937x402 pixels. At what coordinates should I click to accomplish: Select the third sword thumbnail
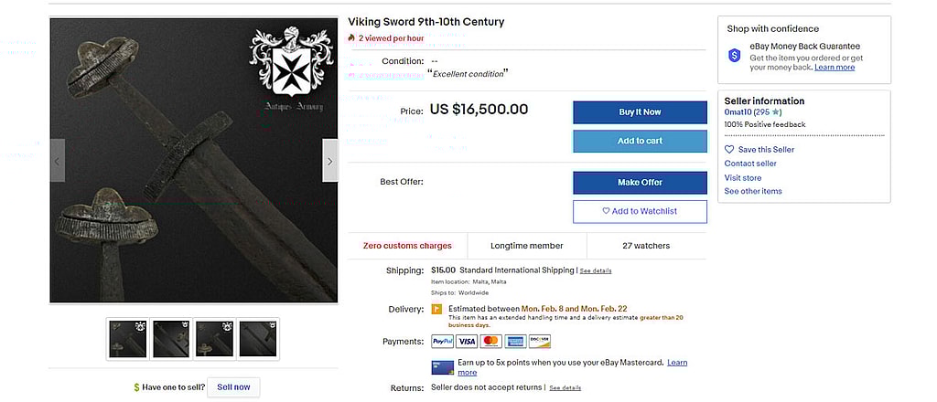(215, 339)
